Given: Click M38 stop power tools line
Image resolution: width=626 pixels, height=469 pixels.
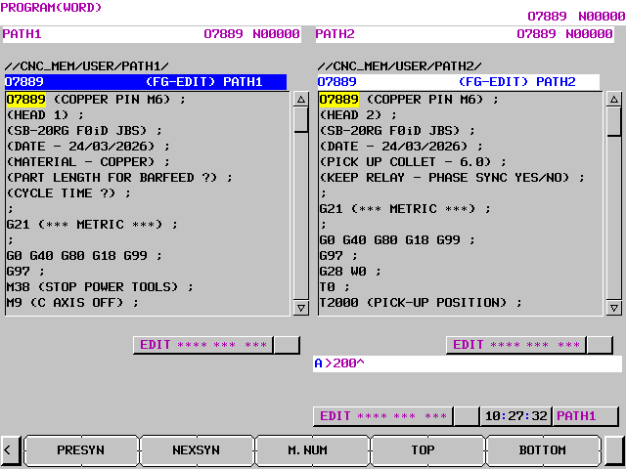Looking at the screenshot, I should coord(100,287).
